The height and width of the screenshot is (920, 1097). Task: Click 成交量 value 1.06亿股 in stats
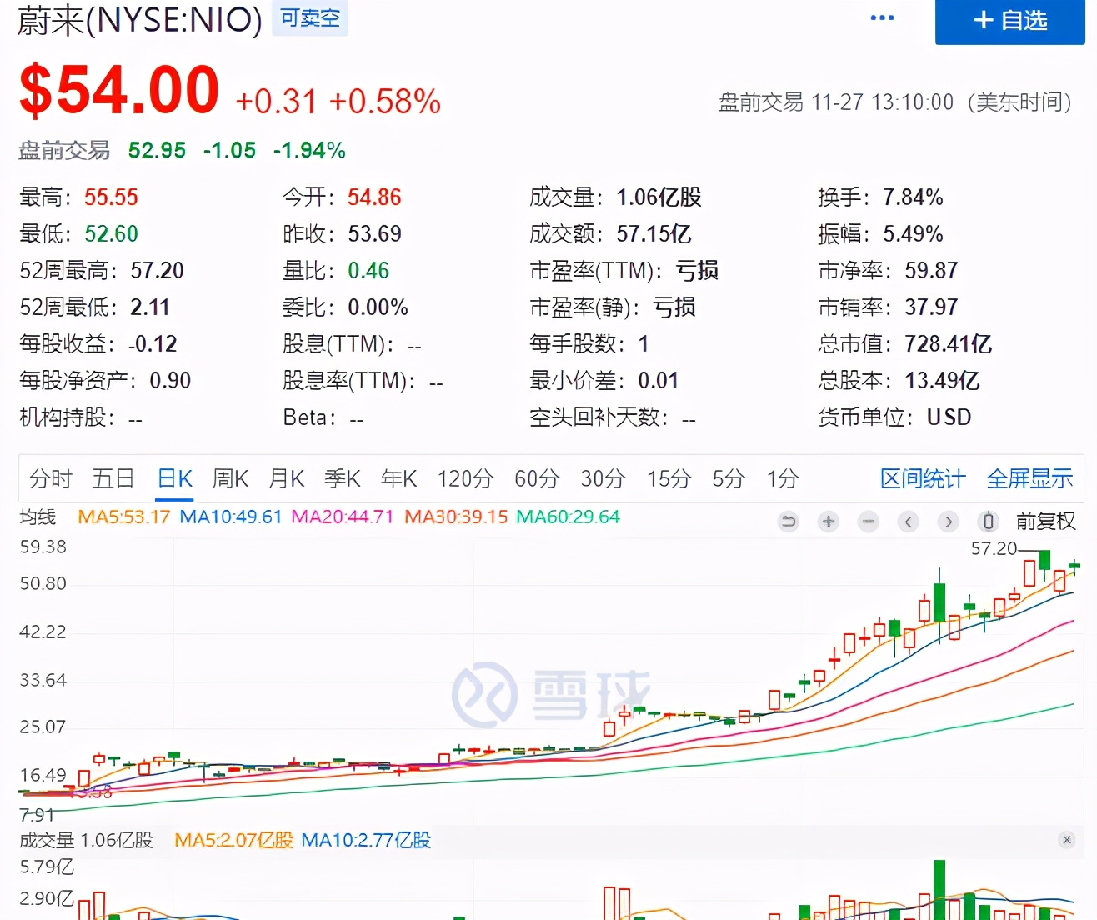pos(659,197)
